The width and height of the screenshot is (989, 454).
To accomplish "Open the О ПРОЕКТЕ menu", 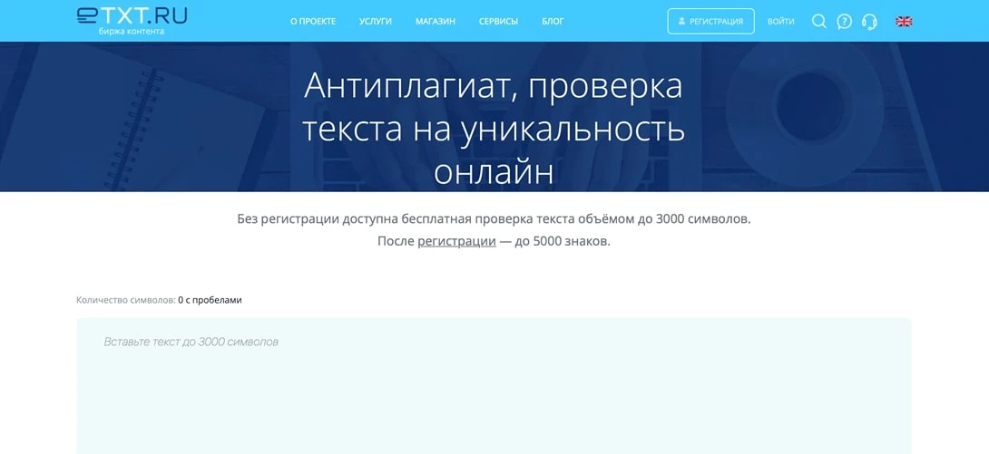I will point(313,21).
